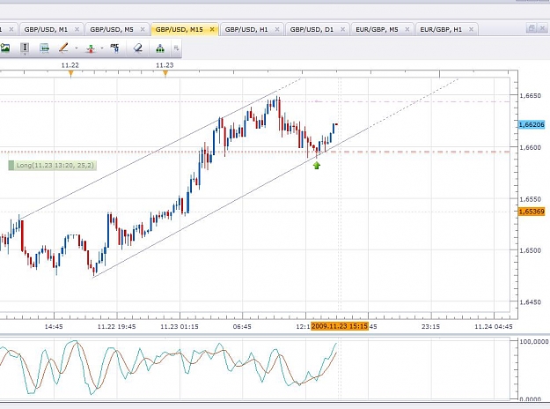Click the green hierarchy tree icon
The height and width of the screenshot is (409, 550).
160,48
